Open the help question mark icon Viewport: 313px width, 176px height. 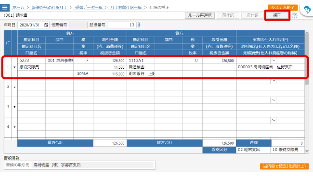(294, 15)
